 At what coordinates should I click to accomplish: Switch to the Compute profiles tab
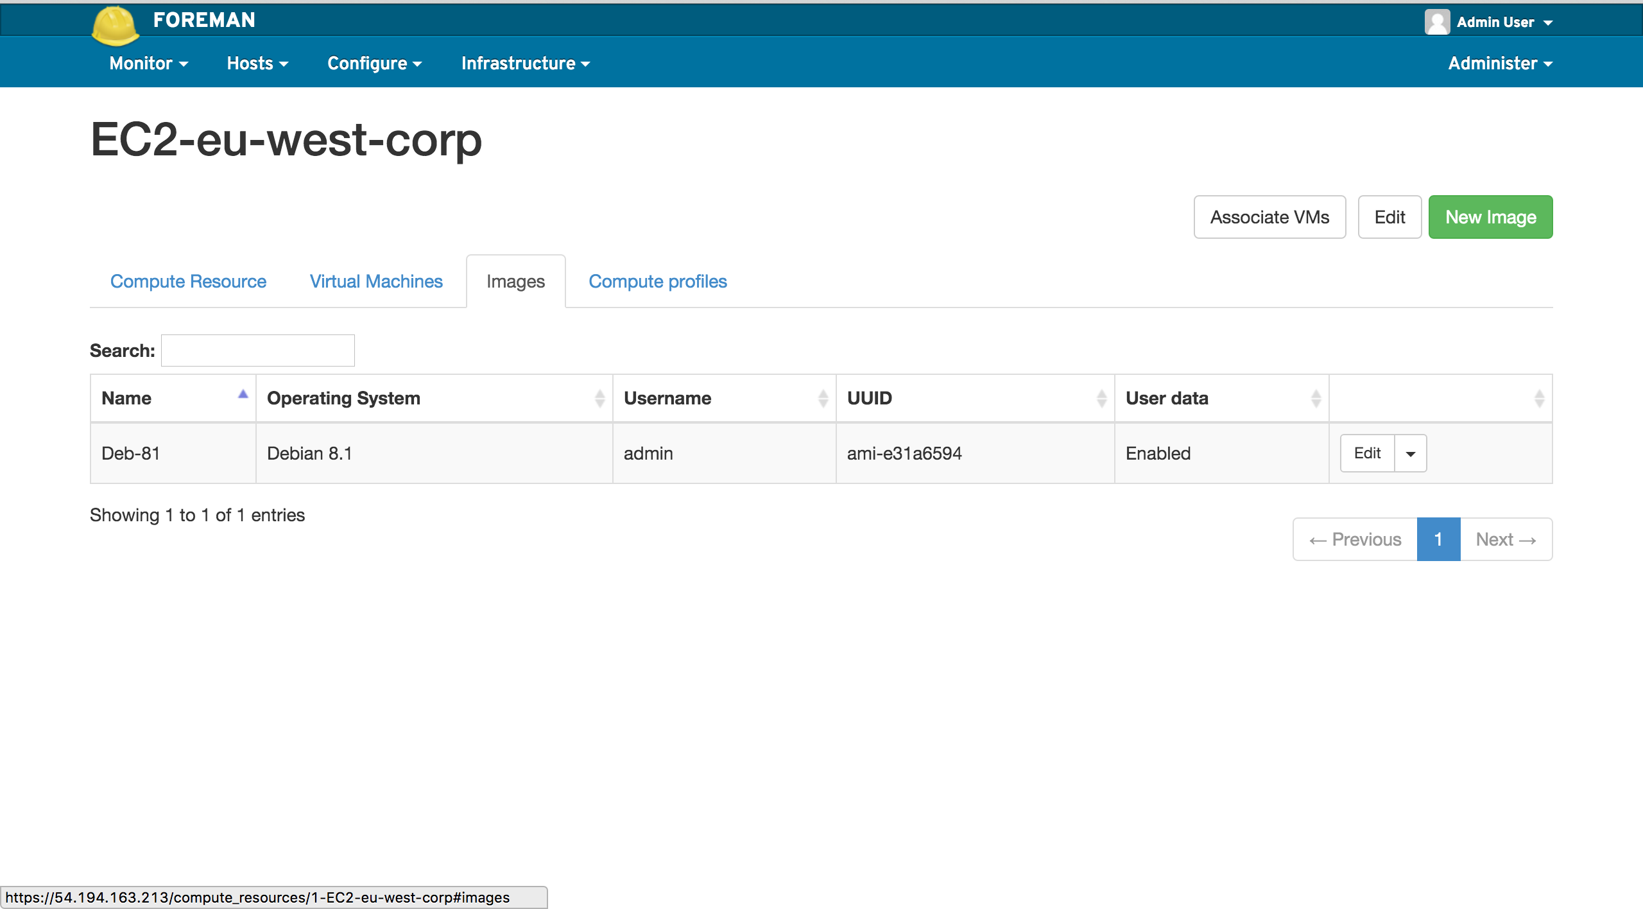point(657,282)
